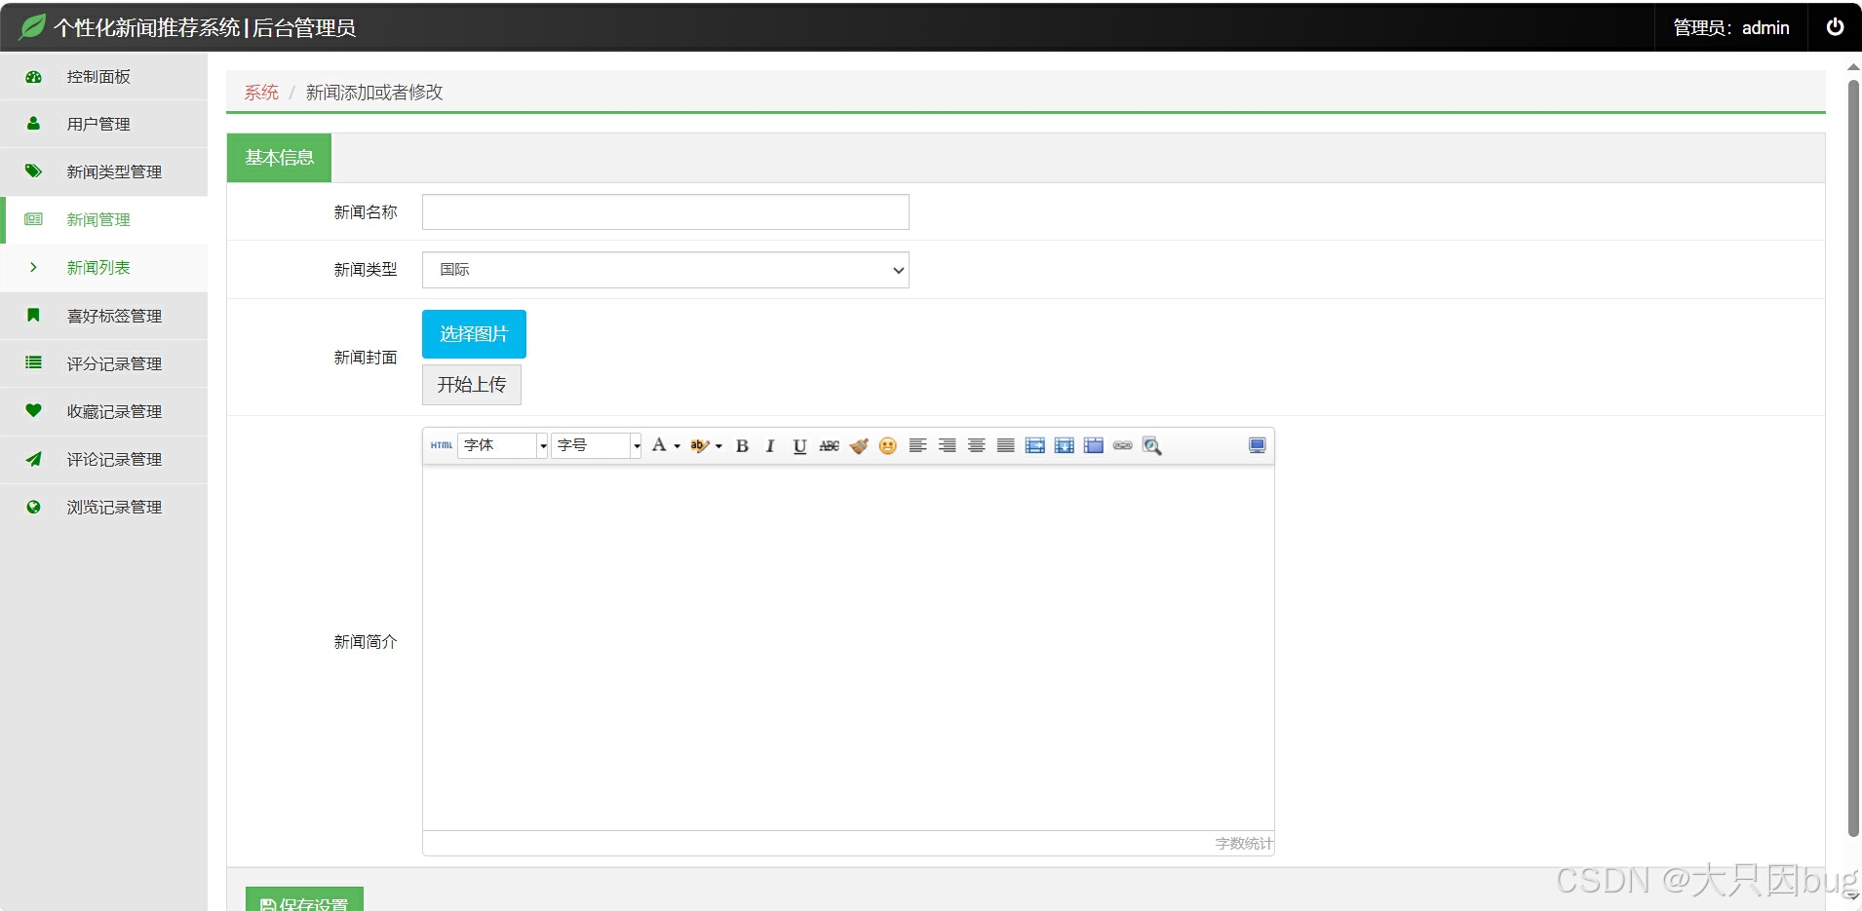Screen dimensions: 1862x911
Task: Toggle HTML source mode in editor
Action: click(x=442, y=445)
